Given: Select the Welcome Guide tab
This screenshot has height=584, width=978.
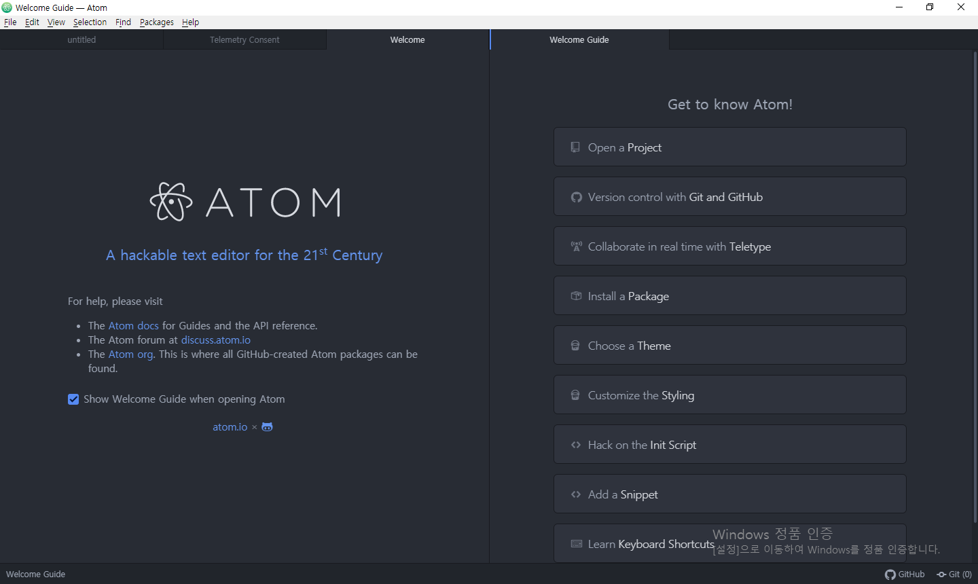Looking at the screenshot, I should 579,39.
